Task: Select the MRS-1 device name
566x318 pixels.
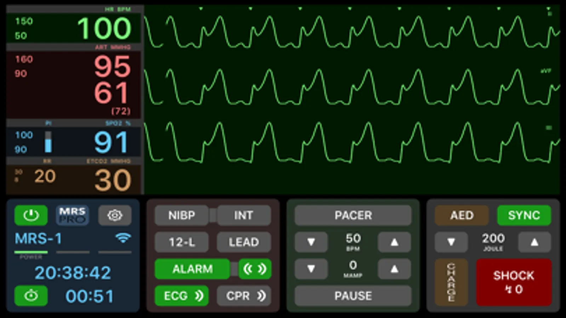Action: 38,238
